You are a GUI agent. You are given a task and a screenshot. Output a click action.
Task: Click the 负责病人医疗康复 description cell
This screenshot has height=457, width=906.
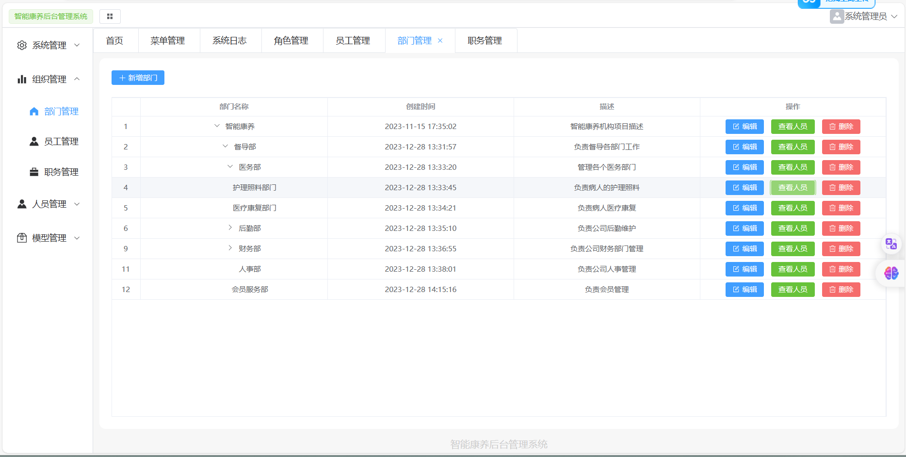tap(607, 208)
